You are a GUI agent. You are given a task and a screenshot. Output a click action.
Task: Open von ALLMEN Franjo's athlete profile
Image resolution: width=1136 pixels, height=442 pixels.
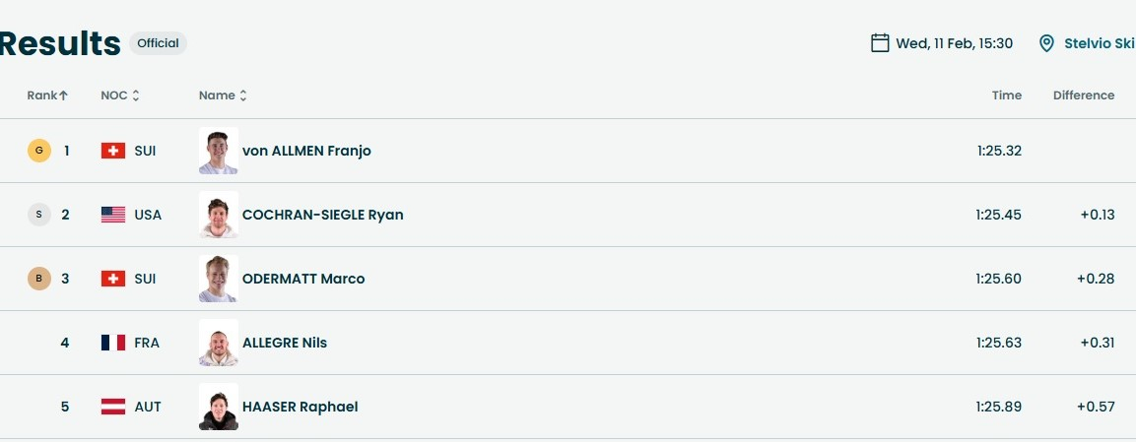pos(306,151)
